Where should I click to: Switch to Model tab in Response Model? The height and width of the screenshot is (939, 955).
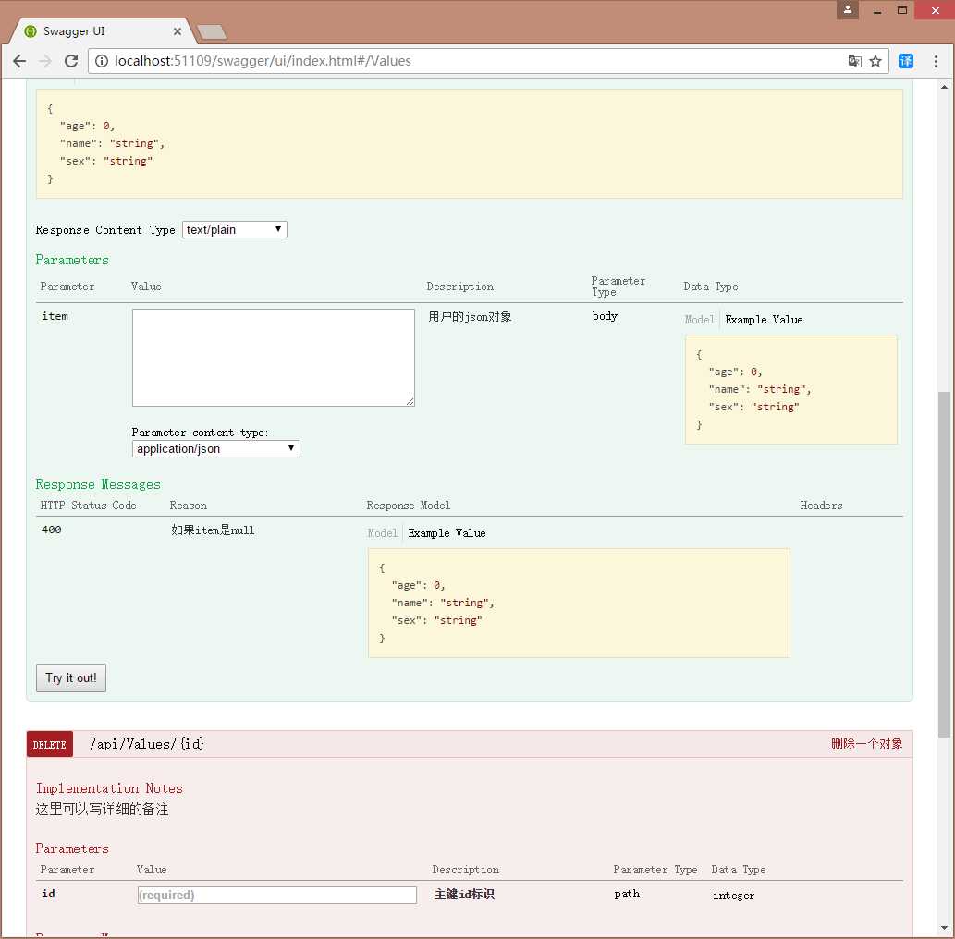click(382, 533)
